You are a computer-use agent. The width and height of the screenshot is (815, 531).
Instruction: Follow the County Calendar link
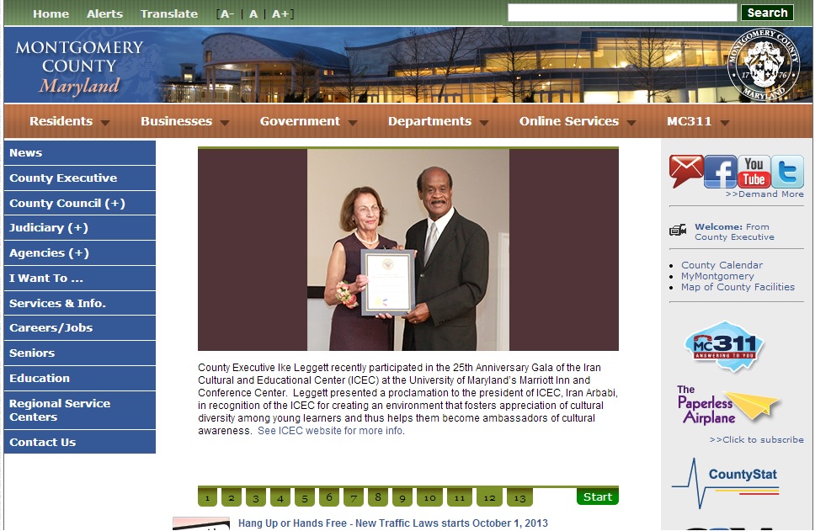(722, 265)
